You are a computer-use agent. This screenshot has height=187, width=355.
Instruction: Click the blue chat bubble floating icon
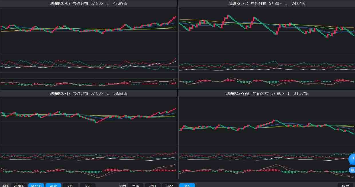(352, 159)
